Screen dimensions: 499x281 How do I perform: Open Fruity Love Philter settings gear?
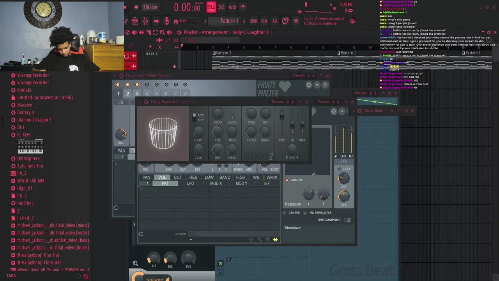pos(309,85)
